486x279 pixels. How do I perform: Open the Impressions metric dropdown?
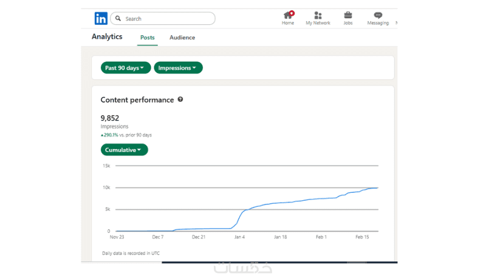(177, 68)
